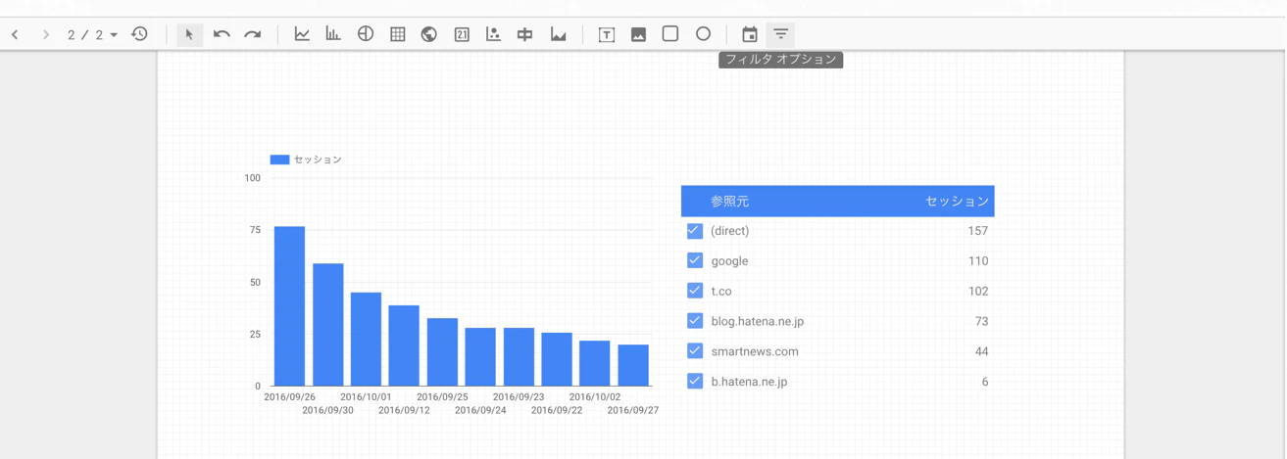Click the 参照元 column header

point(730,202)
